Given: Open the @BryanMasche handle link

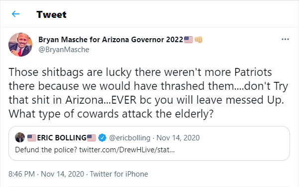Looking at the screenshot, I should pyautogui.click(x=64, y=50).
